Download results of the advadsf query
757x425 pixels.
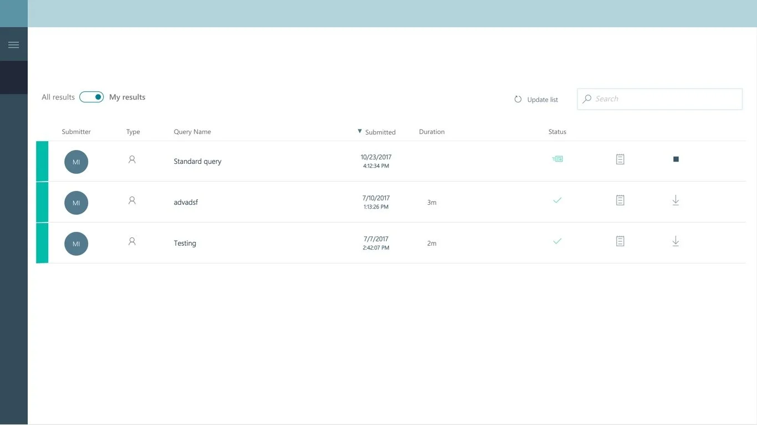676,200
